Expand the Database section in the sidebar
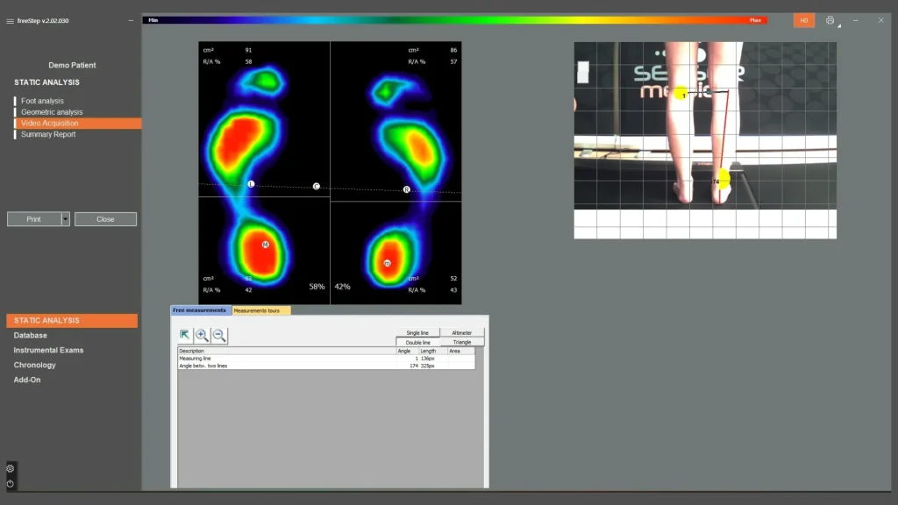Viewport: 898px width, 505px height. 31,336
